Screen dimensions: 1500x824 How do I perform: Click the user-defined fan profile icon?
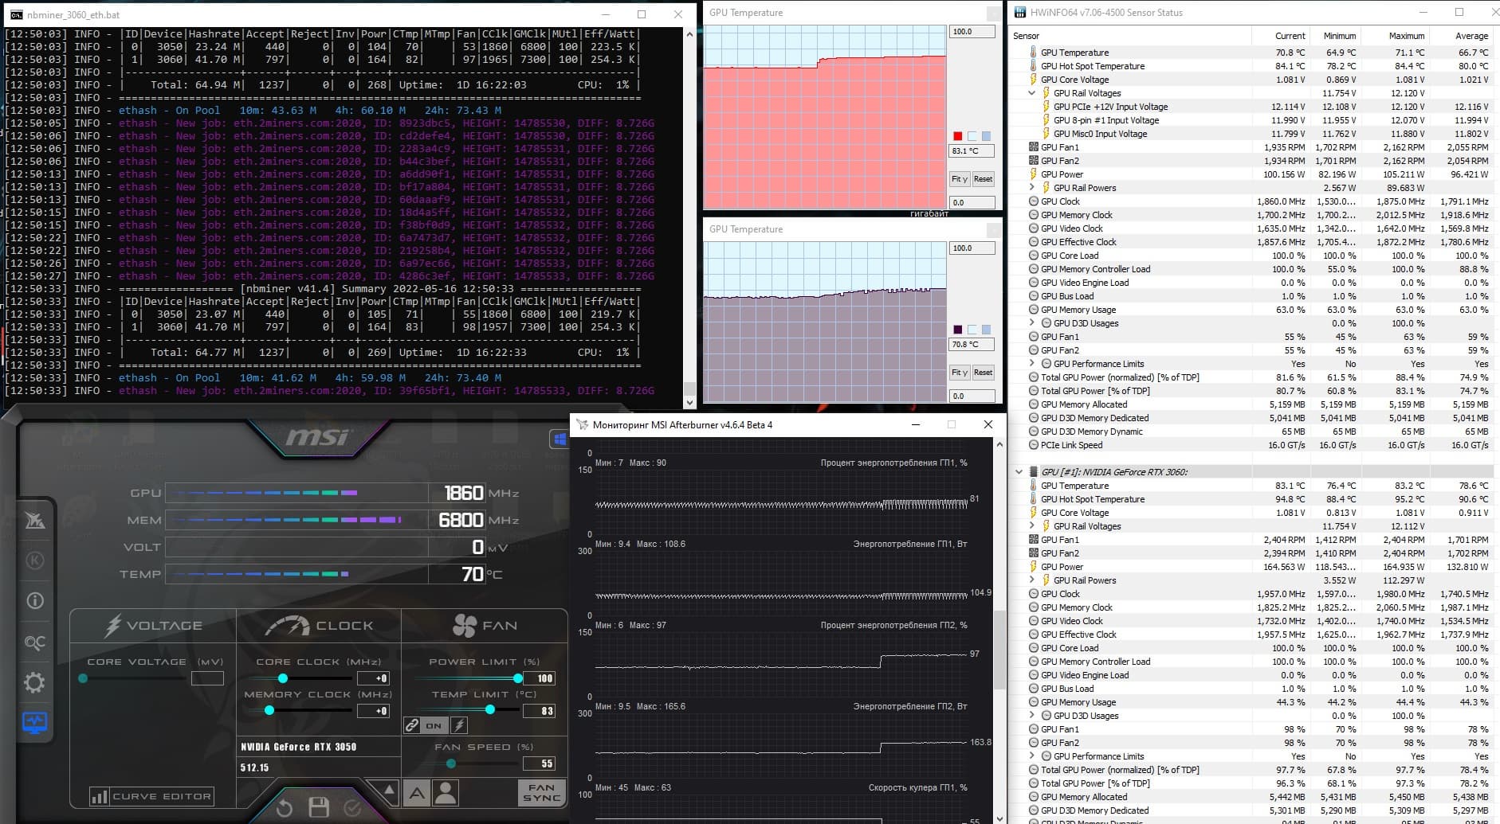click(x=446, y=792)
